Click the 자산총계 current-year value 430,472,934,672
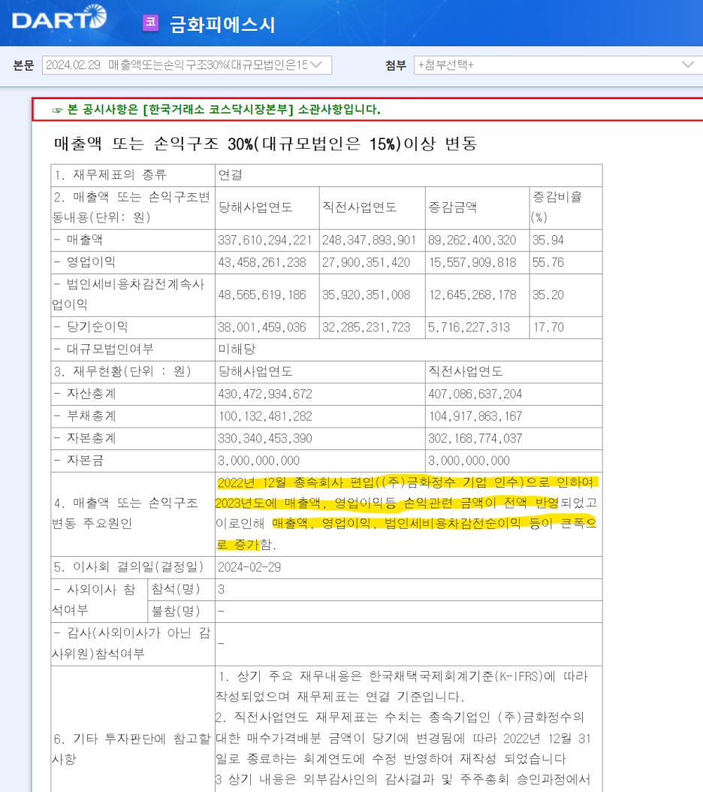 265,394
